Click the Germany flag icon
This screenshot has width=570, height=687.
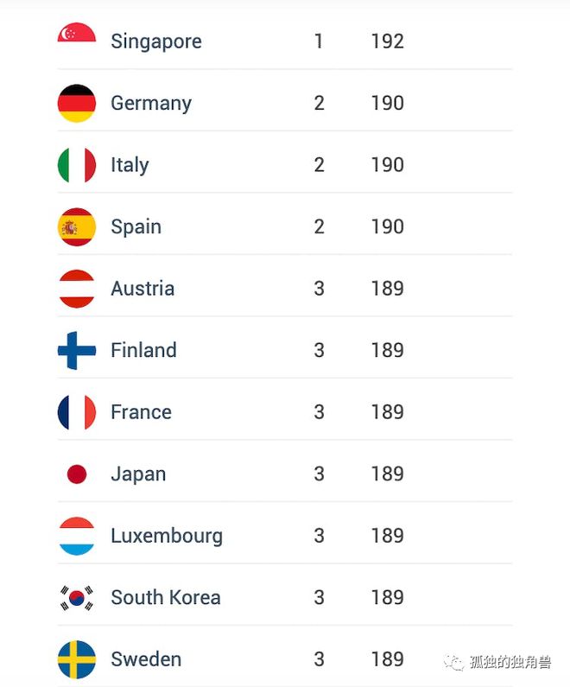(77, 104)
